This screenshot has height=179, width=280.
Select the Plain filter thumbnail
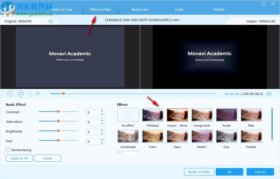tap(251, 115)
